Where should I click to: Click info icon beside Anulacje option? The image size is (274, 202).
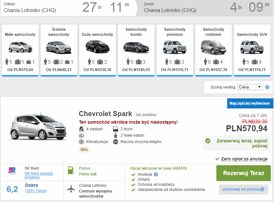[x=156, y=174]
